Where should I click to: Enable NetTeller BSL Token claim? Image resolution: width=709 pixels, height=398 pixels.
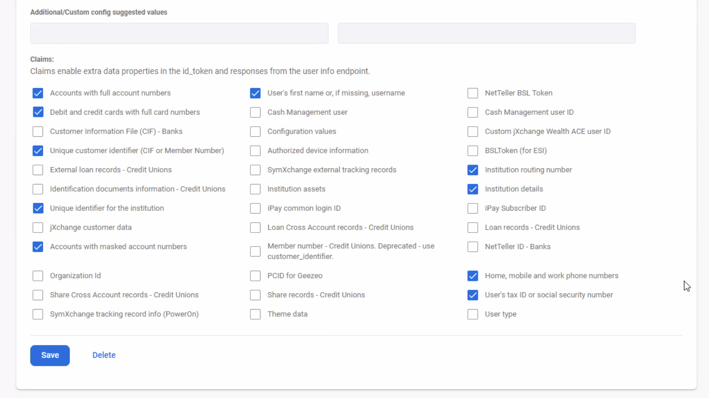pyautogui.click(x=473, y=93)
